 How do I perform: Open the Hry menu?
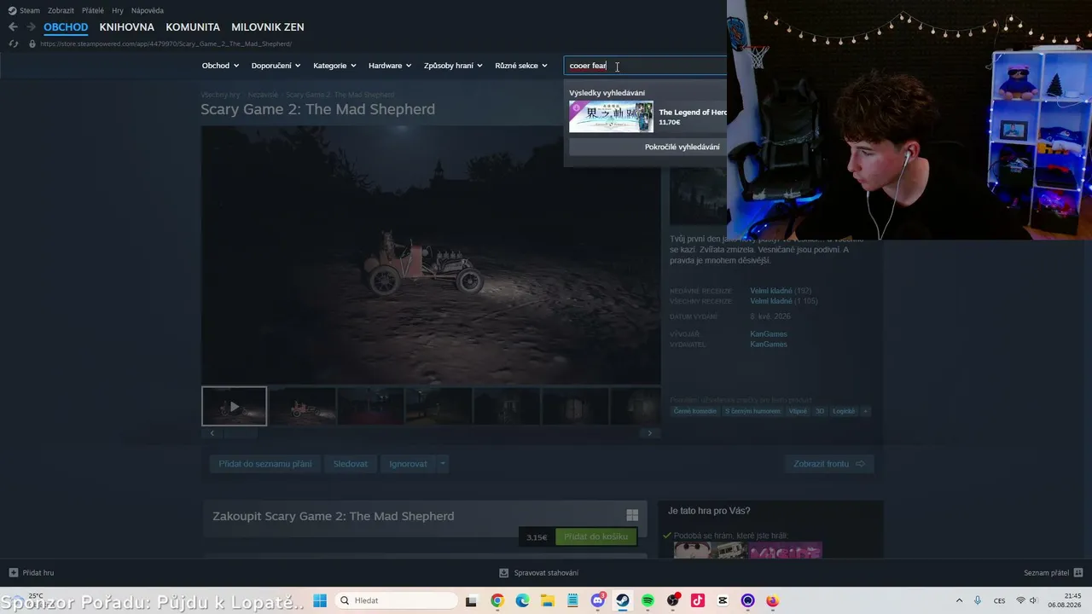(118, 10)
